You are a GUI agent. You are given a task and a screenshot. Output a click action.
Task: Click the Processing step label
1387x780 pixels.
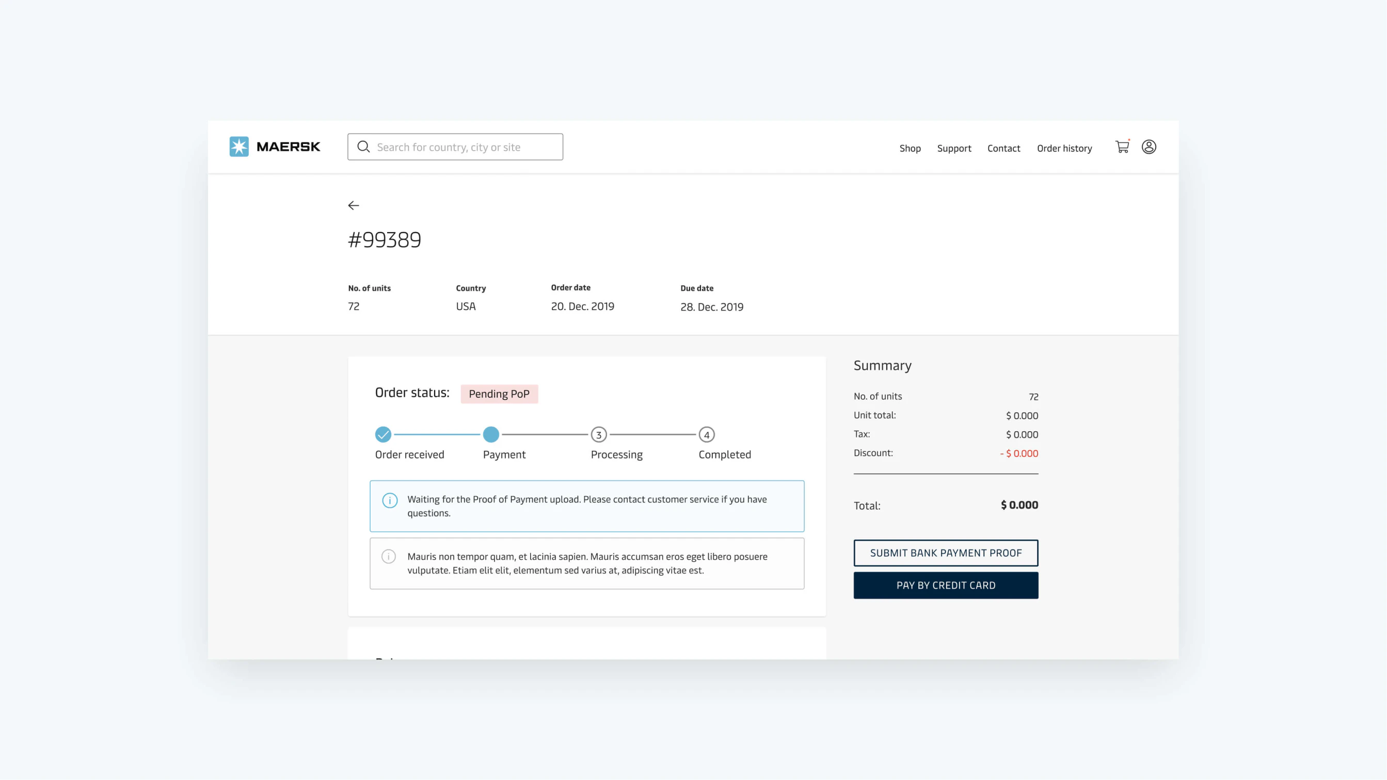coord(616,455)
